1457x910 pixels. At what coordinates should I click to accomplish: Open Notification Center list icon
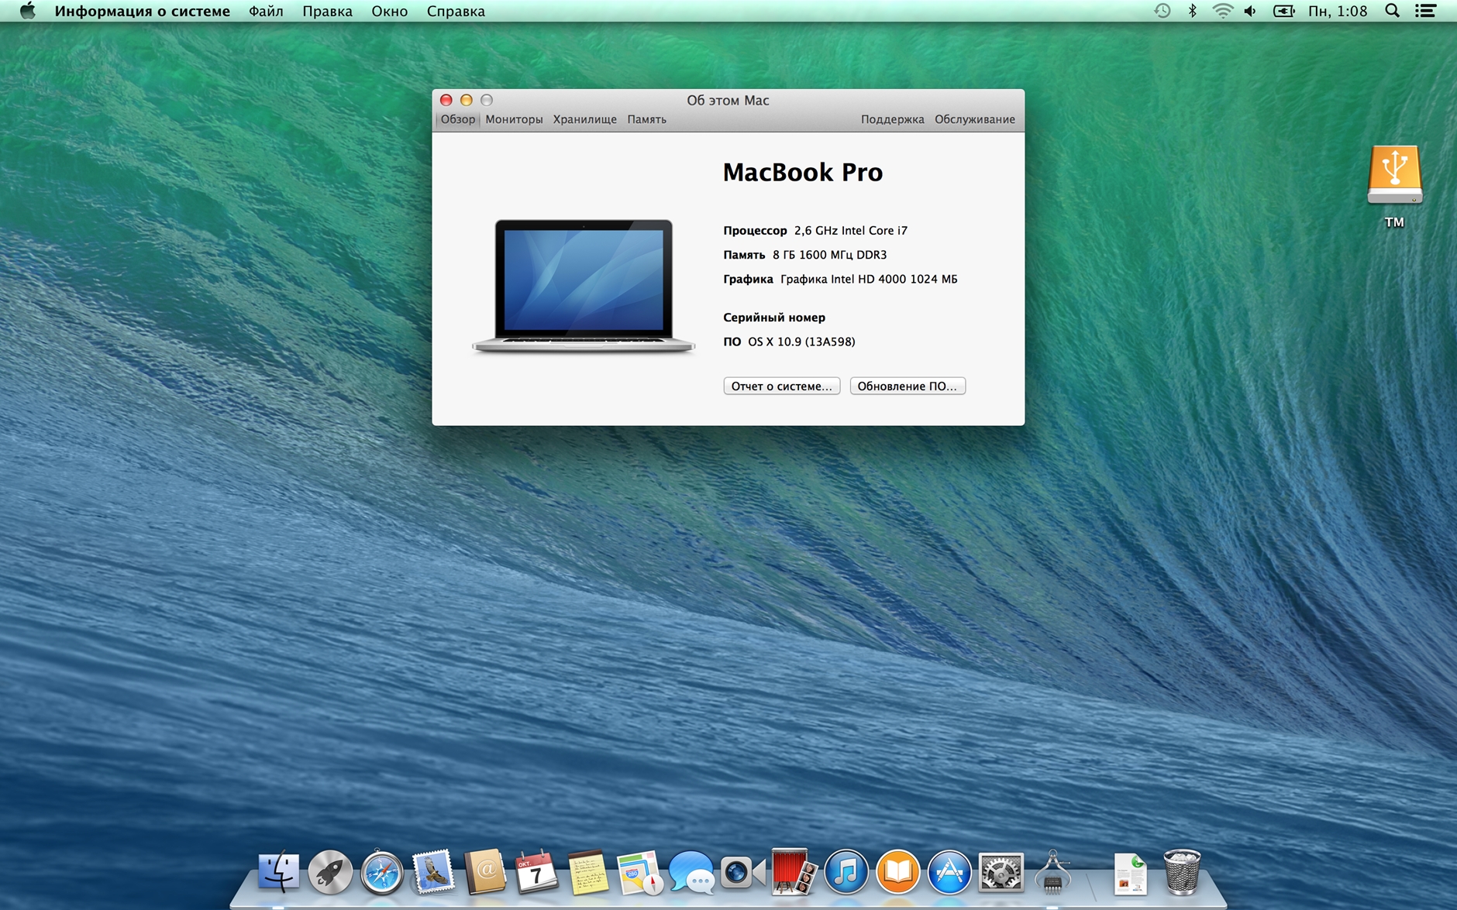point(1425,11)
